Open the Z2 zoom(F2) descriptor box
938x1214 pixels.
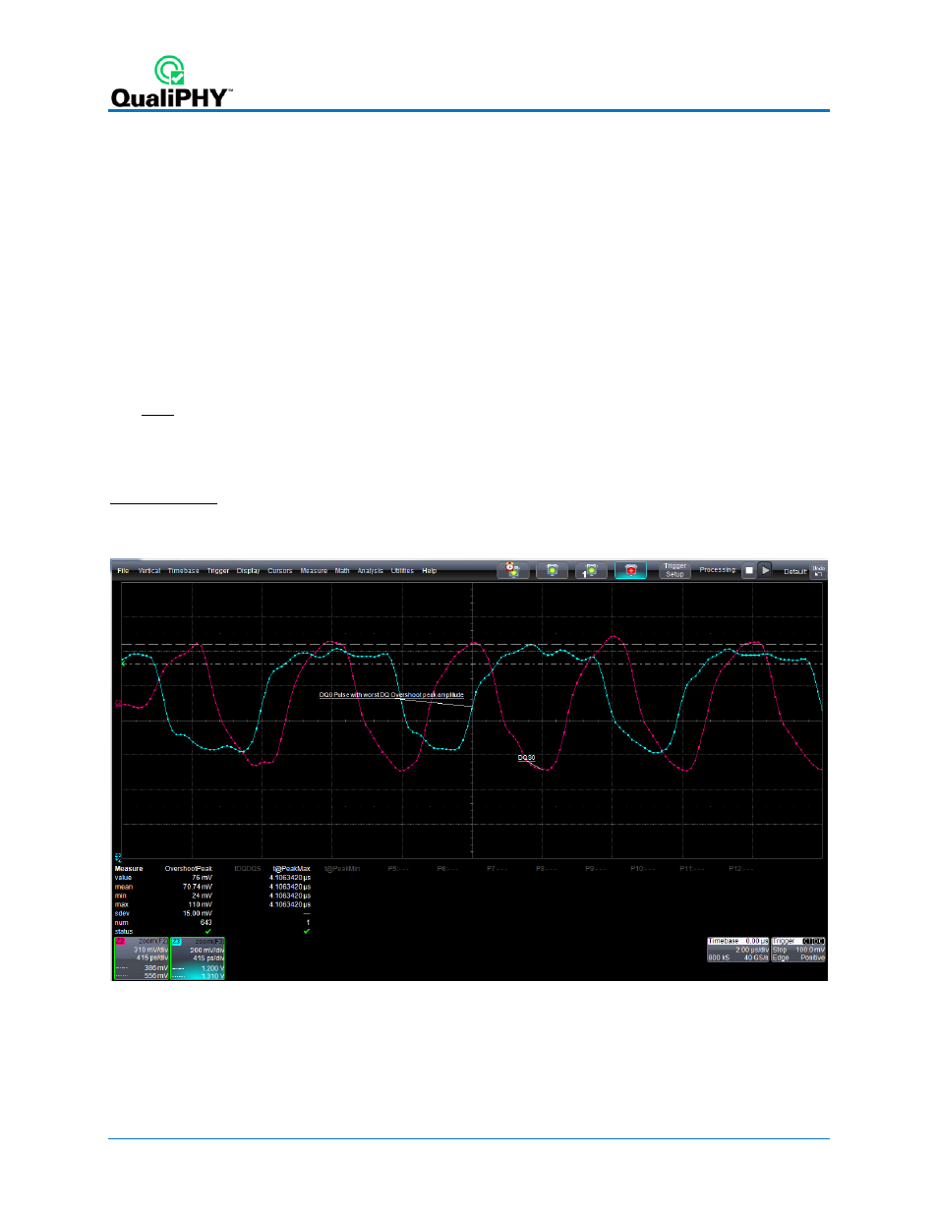(142, 958)
